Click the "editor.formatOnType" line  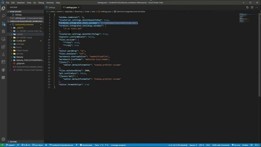point(74,85)
